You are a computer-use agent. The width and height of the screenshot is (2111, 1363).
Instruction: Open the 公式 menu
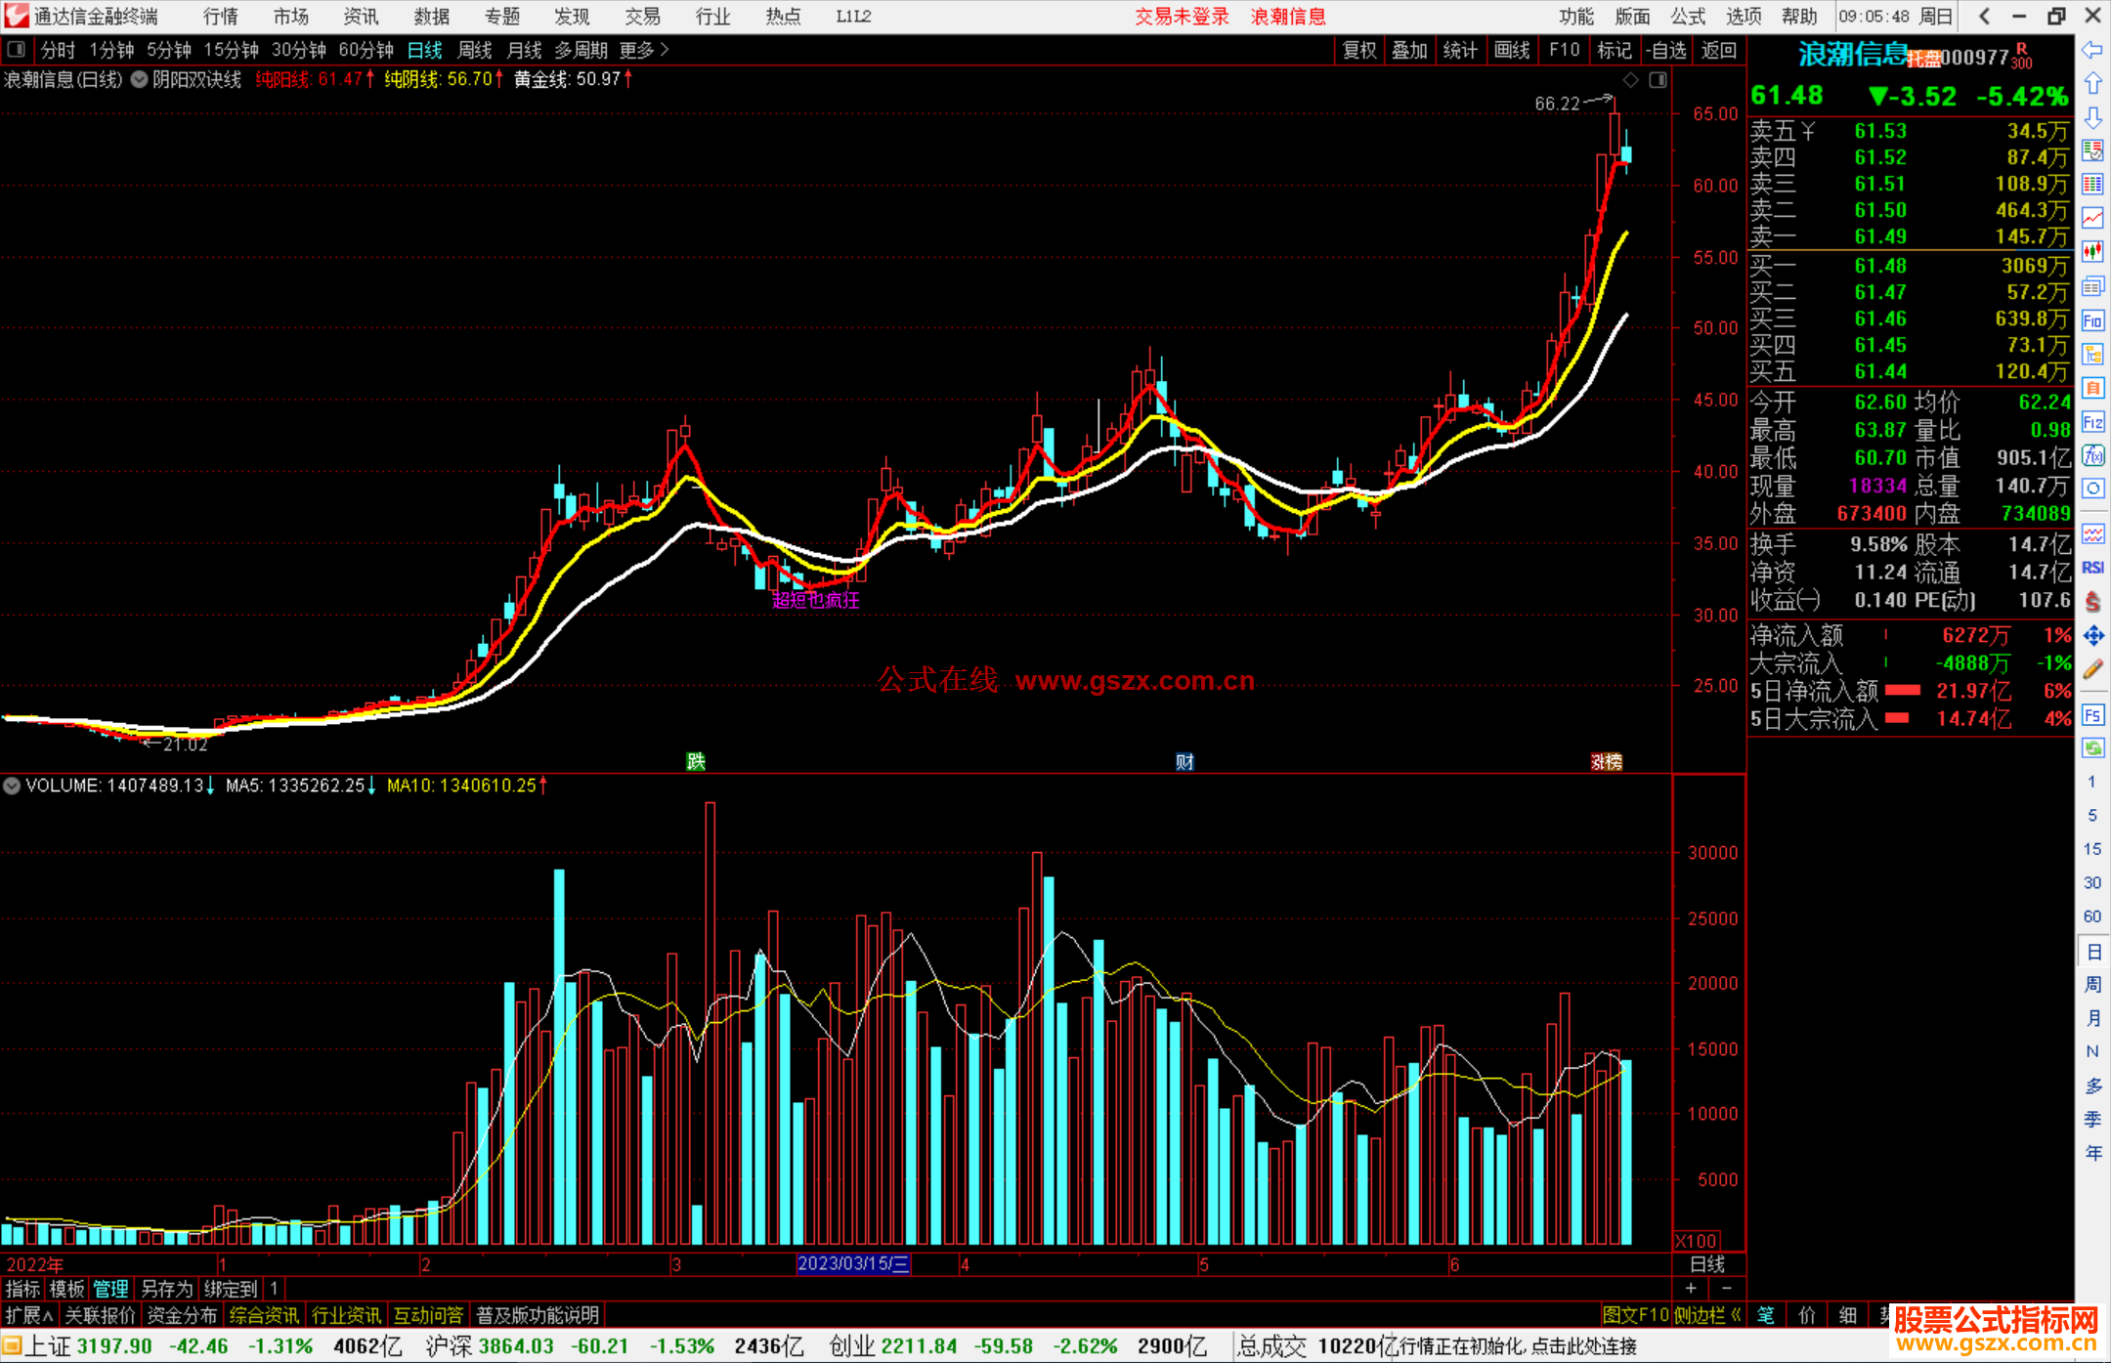click(x=1687, y=17)
